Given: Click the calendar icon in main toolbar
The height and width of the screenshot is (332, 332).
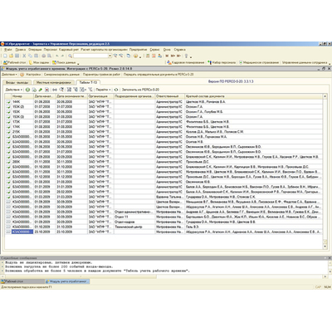Looking at the screenshot, I should coord(154,56).
